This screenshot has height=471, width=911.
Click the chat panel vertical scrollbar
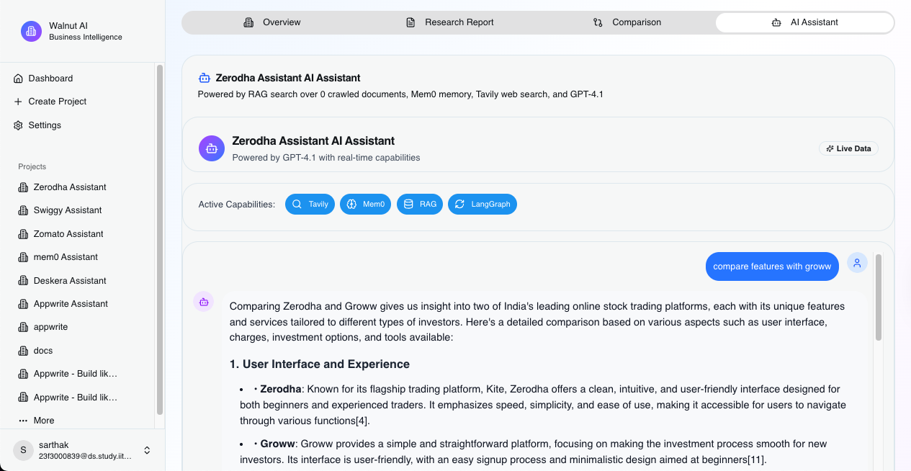point(879,297)
